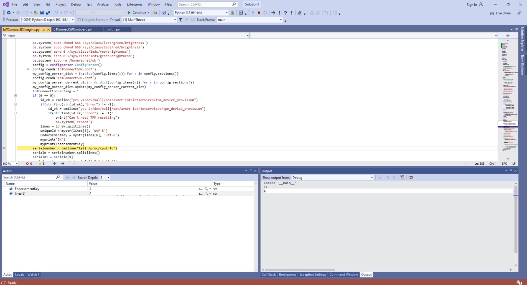Click the Sign in link
The width and height of the screenshot is (527, 285).
[471, 4]
